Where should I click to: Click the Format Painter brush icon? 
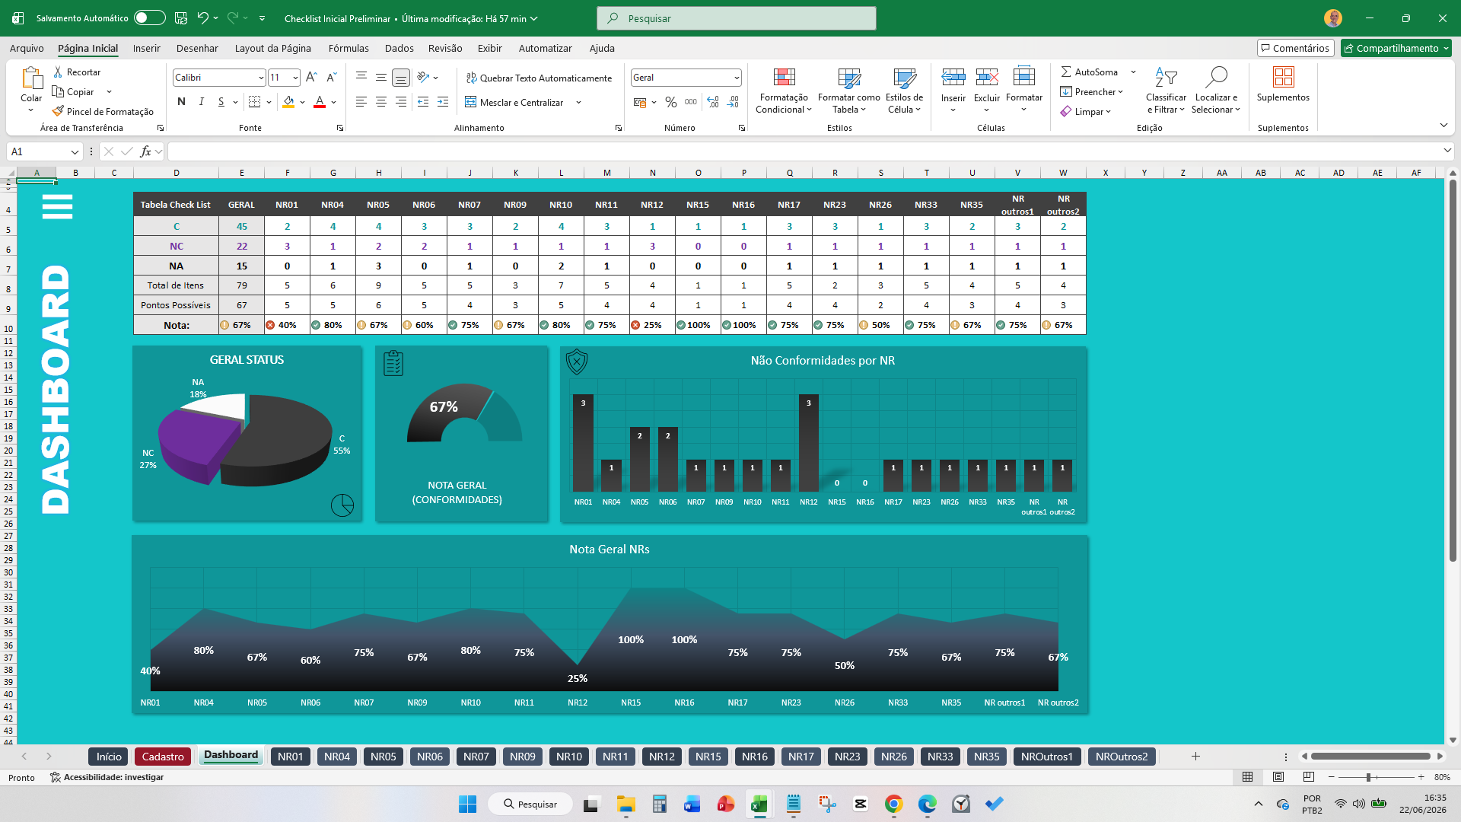pyautogui.click(x=58, y=111)
